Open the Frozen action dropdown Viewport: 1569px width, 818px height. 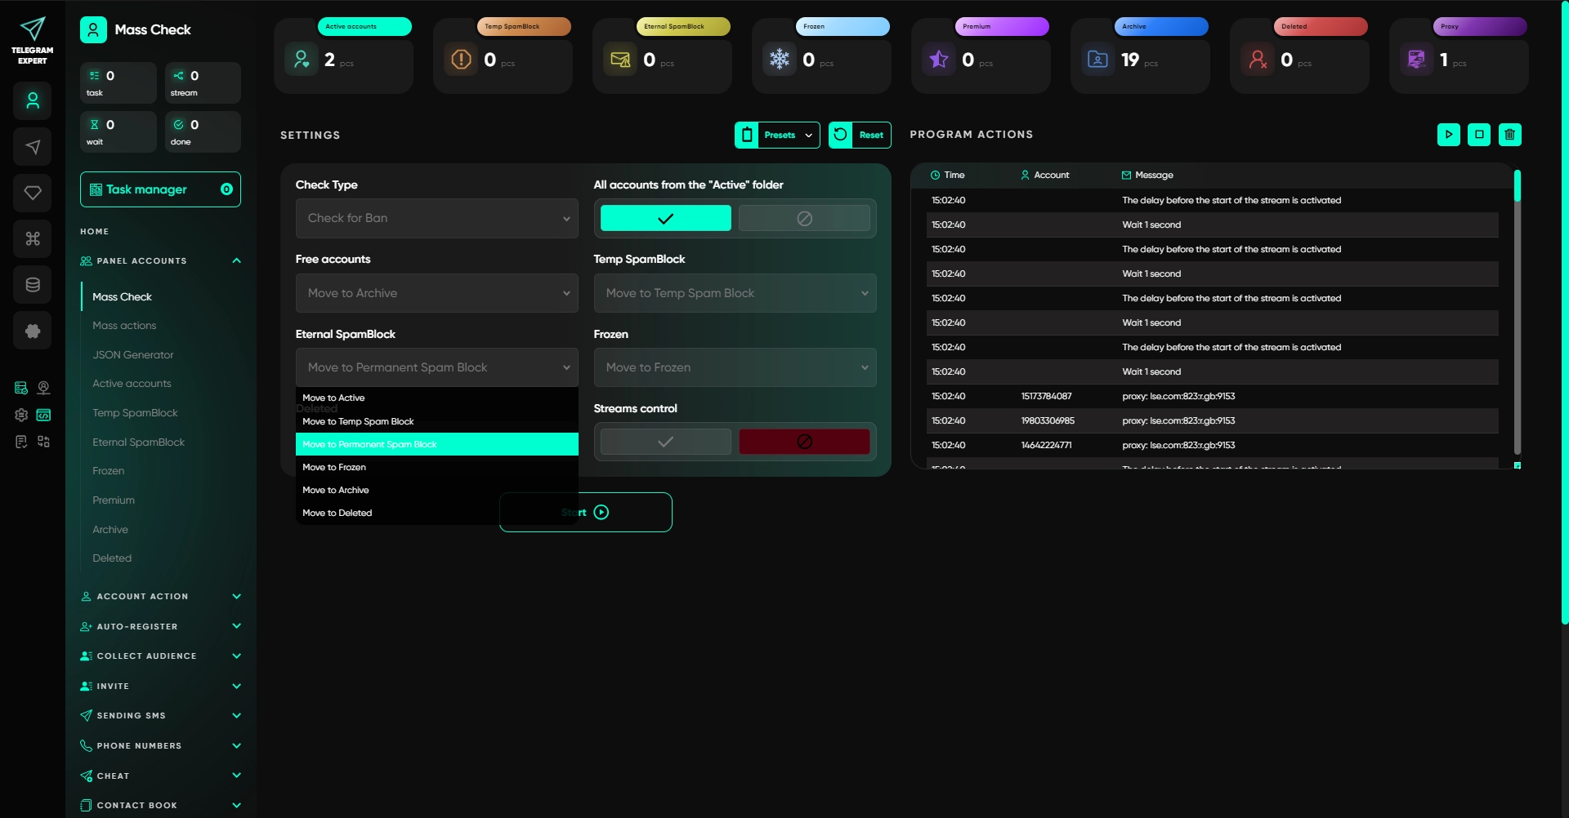(735, 367)
